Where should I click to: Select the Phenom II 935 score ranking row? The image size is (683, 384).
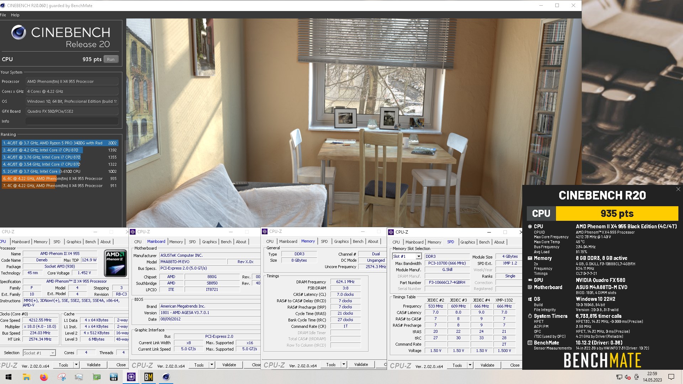60,178
